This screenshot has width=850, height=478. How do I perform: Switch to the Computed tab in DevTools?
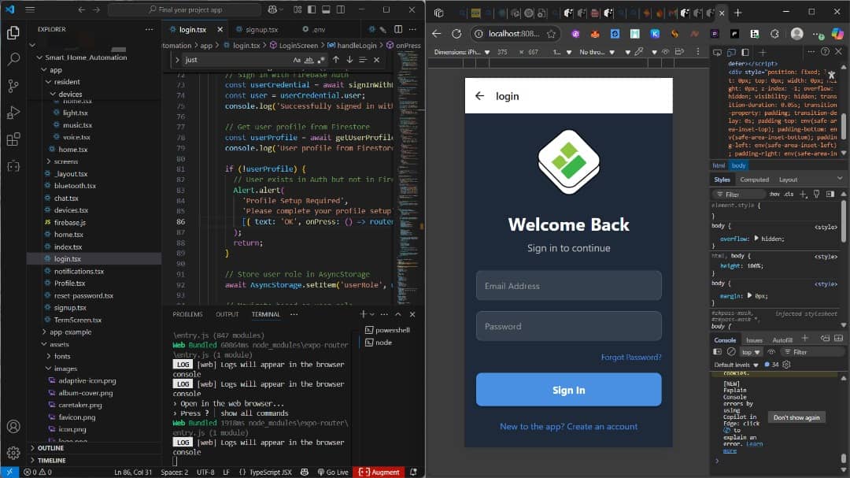click(754, 180)
